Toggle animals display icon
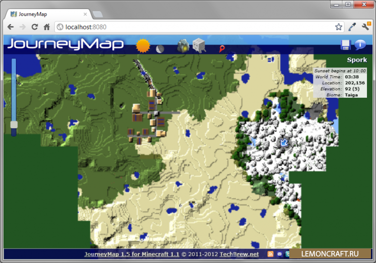 [x=183, y=46]
